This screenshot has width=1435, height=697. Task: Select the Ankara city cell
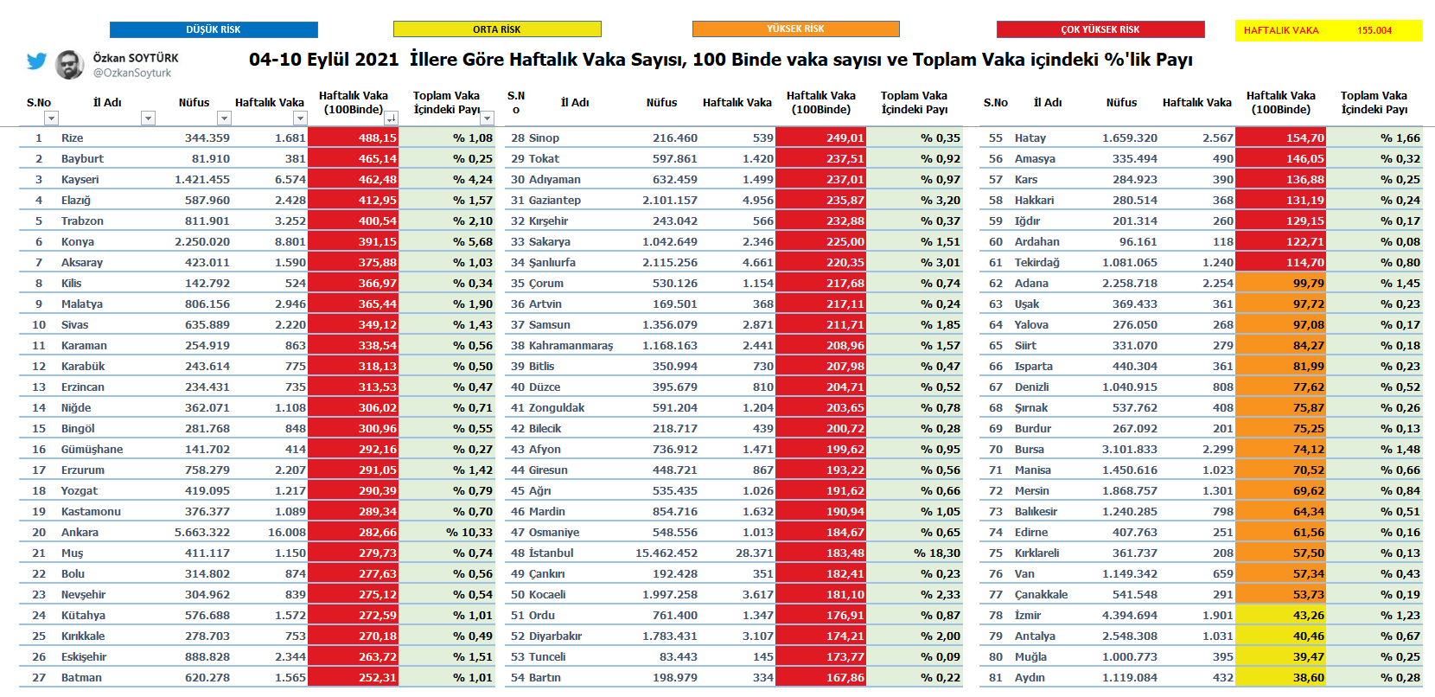click(x=80, y=532)
